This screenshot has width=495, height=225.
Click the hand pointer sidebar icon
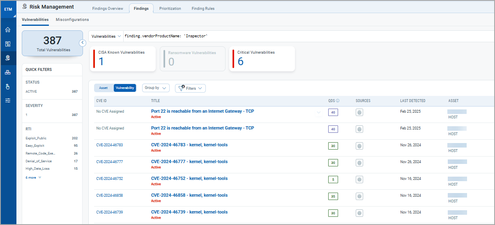click(8, 86)
